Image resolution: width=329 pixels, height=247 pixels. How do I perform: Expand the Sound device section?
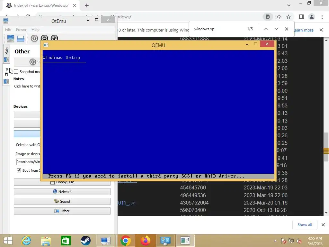[x=62, y=201]
